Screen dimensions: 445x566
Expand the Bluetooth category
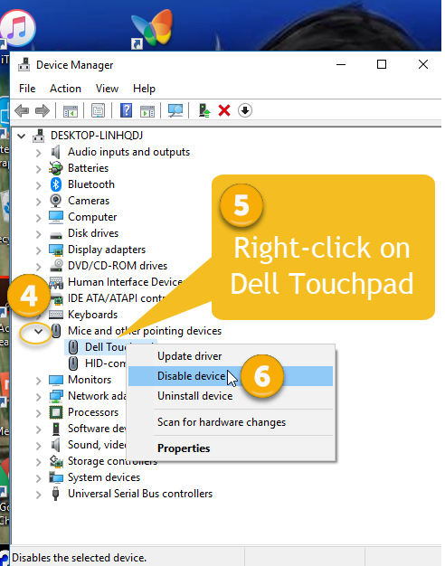[x=38, y=185]
